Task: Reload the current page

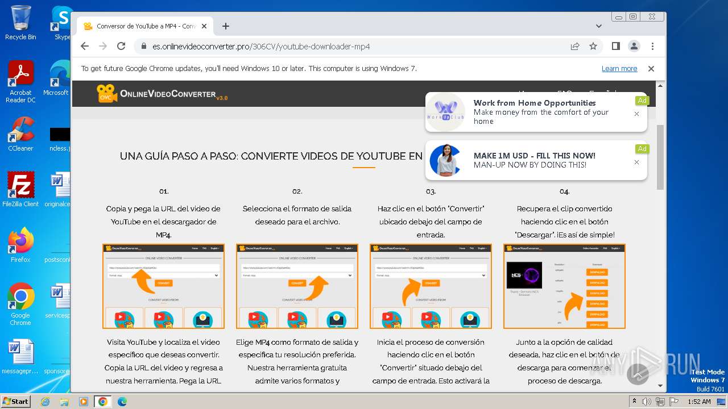Action: click(x=121, y=46)
